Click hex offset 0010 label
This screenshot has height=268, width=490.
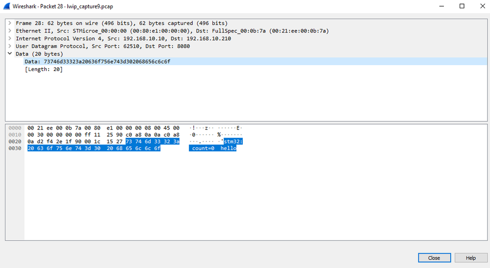click(x=15, y=135)
